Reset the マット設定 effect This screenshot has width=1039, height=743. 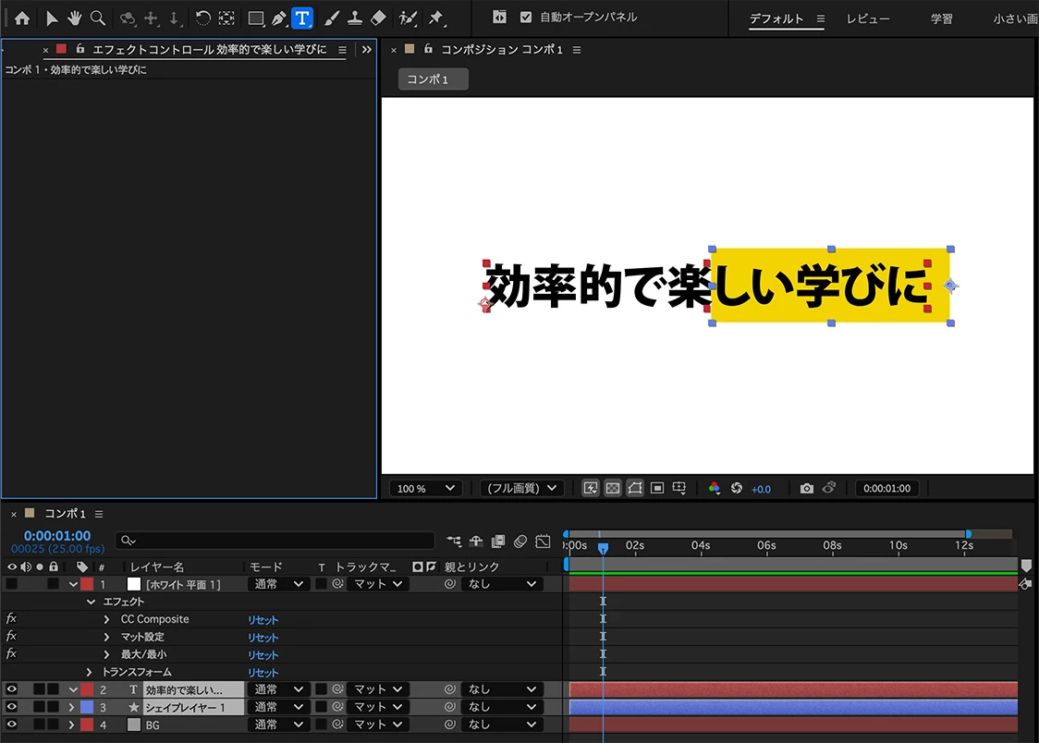click(263, 637)
